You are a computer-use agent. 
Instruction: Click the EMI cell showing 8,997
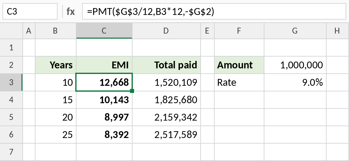(104, 117)
